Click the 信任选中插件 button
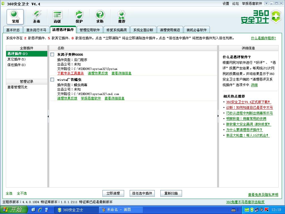 point(142,193)
